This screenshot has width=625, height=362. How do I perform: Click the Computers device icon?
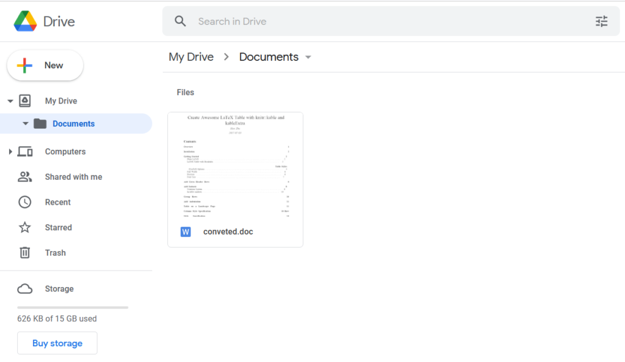pyautogui.click(x=25, y=152)
